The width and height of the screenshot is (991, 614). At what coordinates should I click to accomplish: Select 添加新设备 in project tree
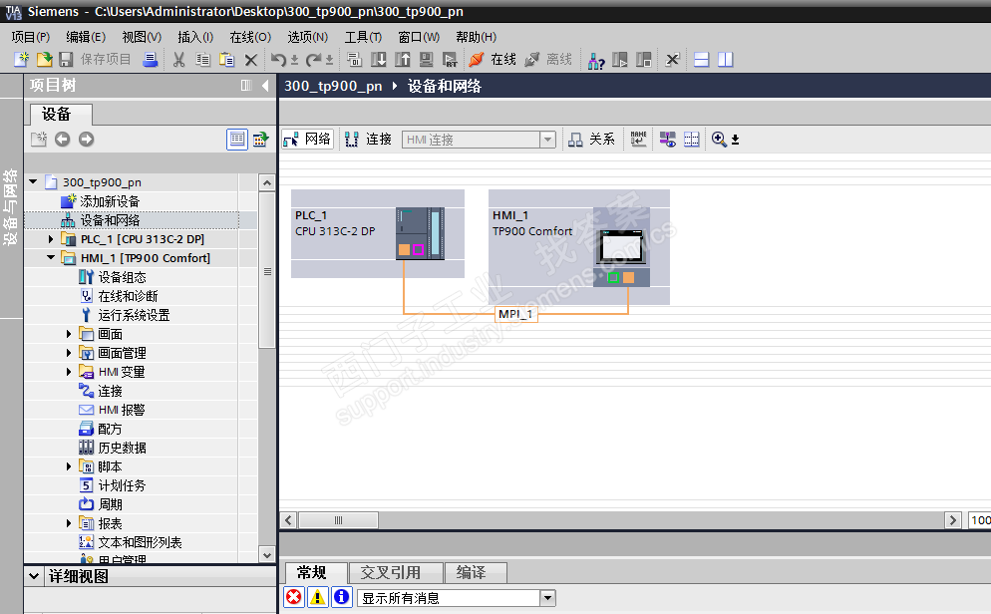pos(110,201)
